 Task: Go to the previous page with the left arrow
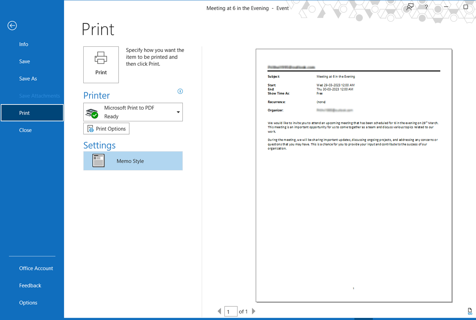coord(219,311)
